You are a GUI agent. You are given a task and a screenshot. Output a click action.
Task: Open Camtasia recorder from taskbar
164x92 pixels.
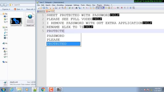click(x=51, y=89)
